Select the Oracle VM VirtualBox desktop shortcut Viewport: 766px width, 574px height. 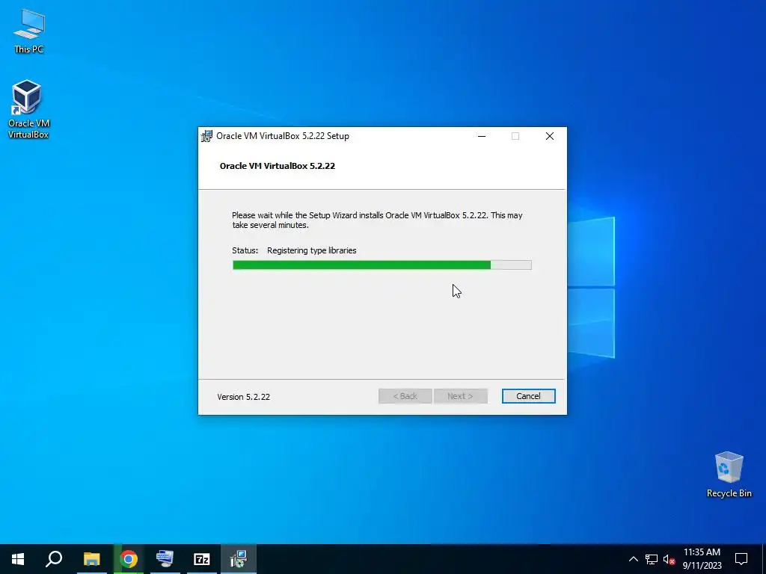(28, 109)
